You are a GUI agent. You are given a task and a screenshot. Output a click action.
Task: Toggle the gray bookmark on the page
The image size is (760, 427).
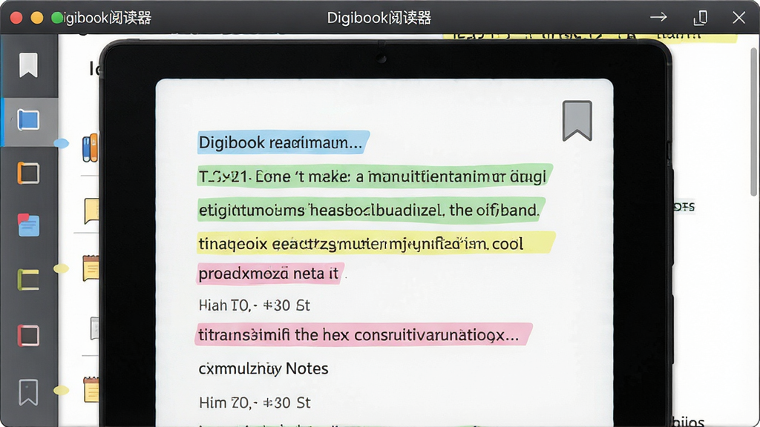[x=577, y=121]
